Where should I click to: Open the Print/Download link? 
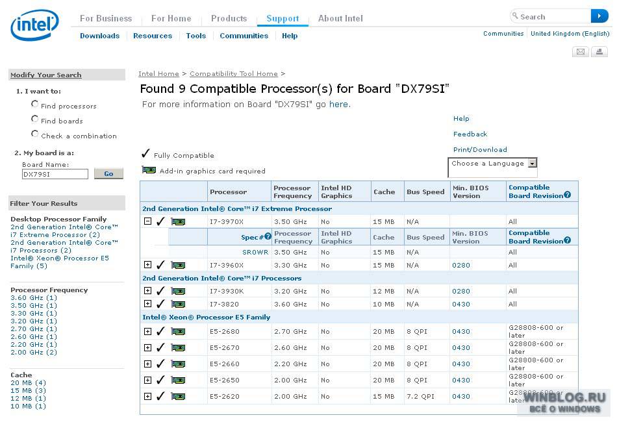click(480, 149)
